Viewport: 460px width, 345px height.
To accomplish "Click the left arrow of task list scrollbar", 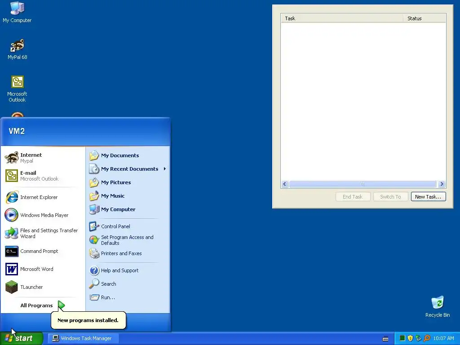I will point(284,184).
